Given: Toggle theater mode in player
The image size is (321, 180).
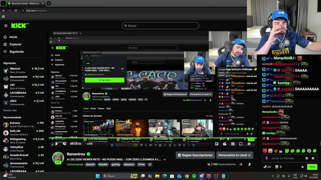Looking at the screenshot, I should [x=233, y=144].
